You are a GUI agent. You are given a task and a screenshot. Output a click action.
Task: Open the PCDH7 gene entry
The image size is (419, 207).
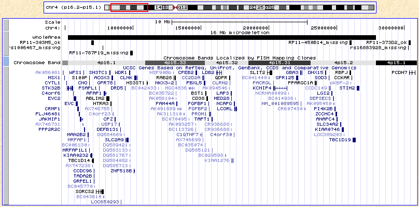click(x=399, y=72)
